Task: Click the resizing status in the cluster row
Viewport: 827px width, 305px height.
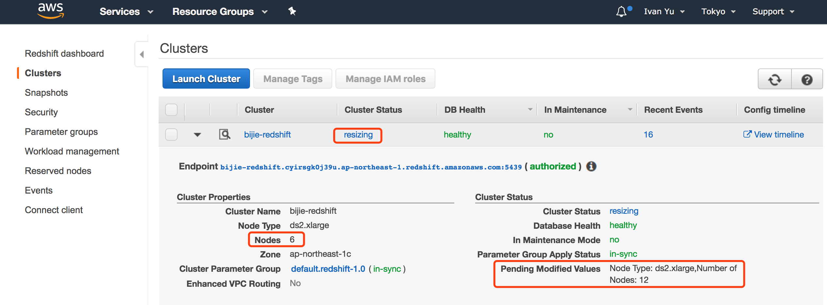Action: click(358, 135)
